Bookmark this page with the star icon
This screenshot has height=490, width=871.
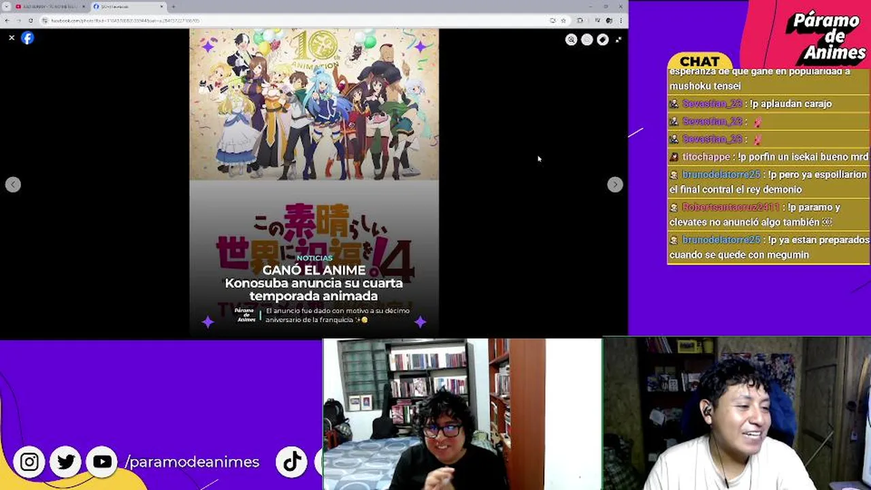pyautogui.click(x=563, y=20)
